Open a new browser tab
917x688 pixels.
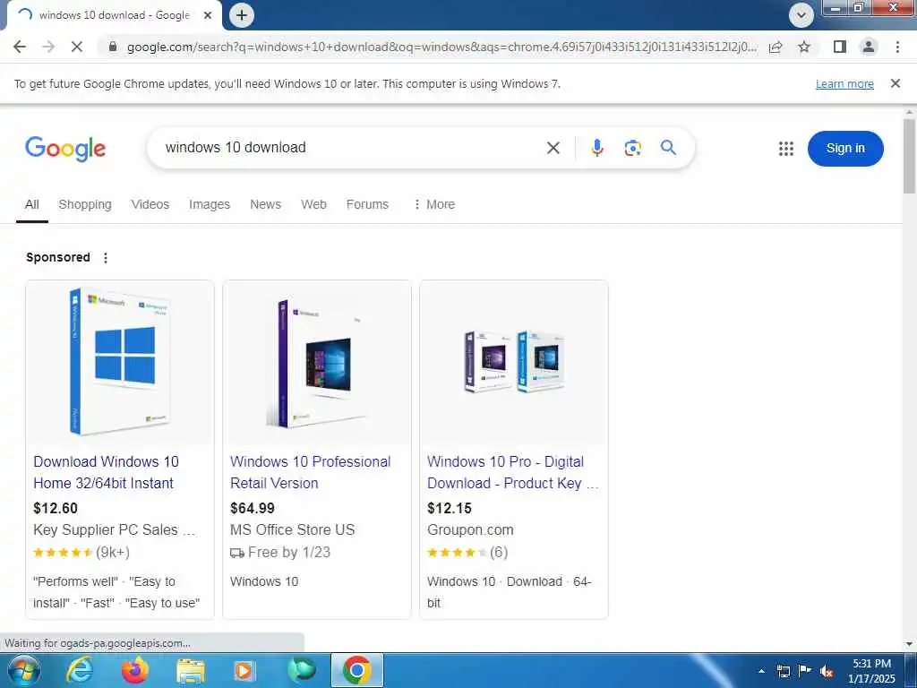[242, 15]
